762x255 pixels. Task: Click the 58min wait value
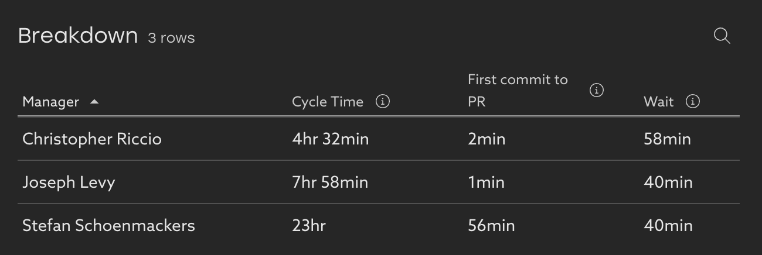point(667,139)
